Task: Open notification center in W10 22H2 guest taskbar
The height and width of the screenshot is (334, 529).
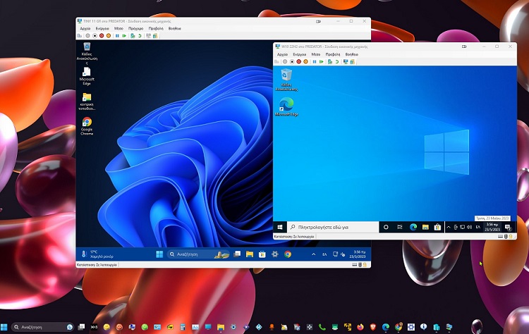Action: pyautogui.click(x=508, y=228)
